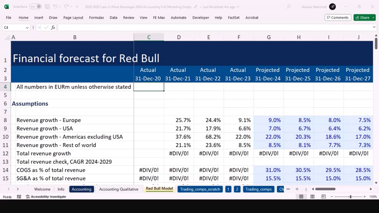Add a new sheet with plus icon
The height and width of the screenshot is (213, 379).
(x=297, y=189)
